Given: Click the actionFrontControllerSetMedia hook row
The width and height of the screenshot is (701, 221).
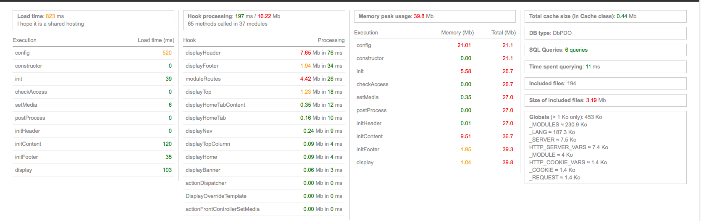Looking at the screenshot, I should click(264, 209).
